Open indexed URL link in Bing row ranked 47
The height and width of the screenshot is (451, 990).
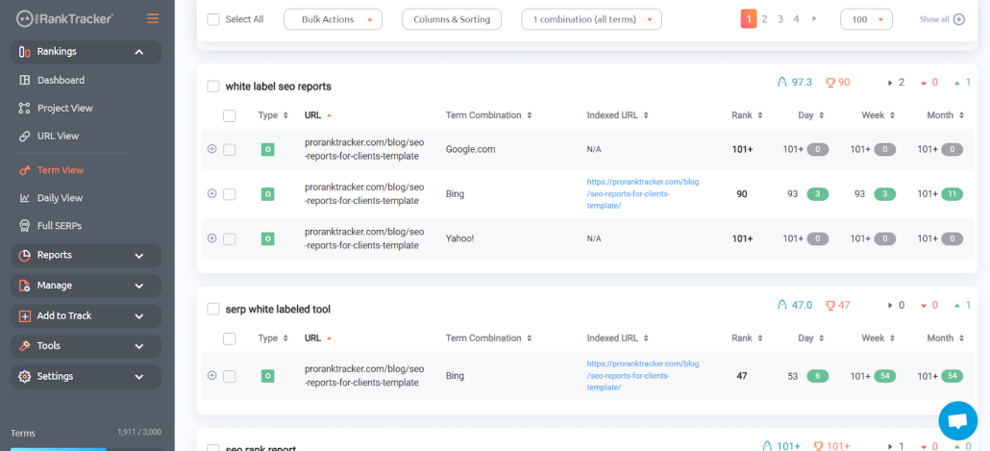click(643, 376)
